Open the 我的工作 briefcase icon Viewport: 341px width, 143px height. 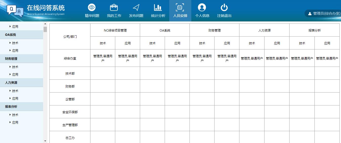114,8
